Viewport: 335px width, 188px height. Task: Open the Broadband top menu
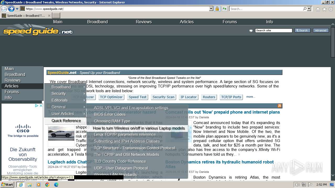[97, 22]
